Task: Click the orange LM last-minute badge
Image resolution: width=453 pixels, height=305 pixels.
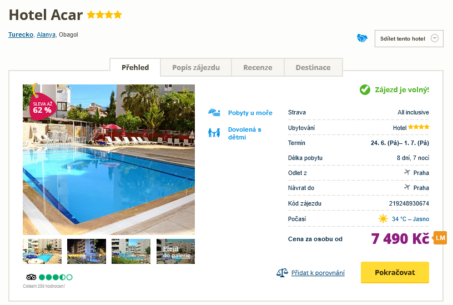Action: (x=440, y=238)
